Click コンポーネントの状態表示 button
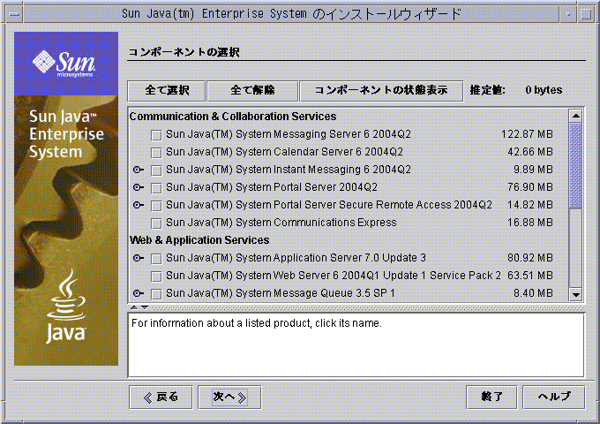600x424 pixels. pos(381,91)
